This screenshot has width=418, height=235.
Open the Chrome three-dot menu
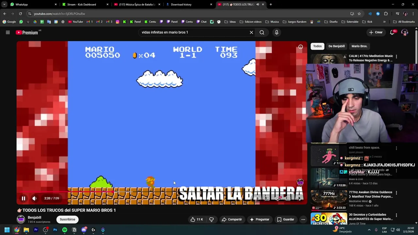coord(413,14)
